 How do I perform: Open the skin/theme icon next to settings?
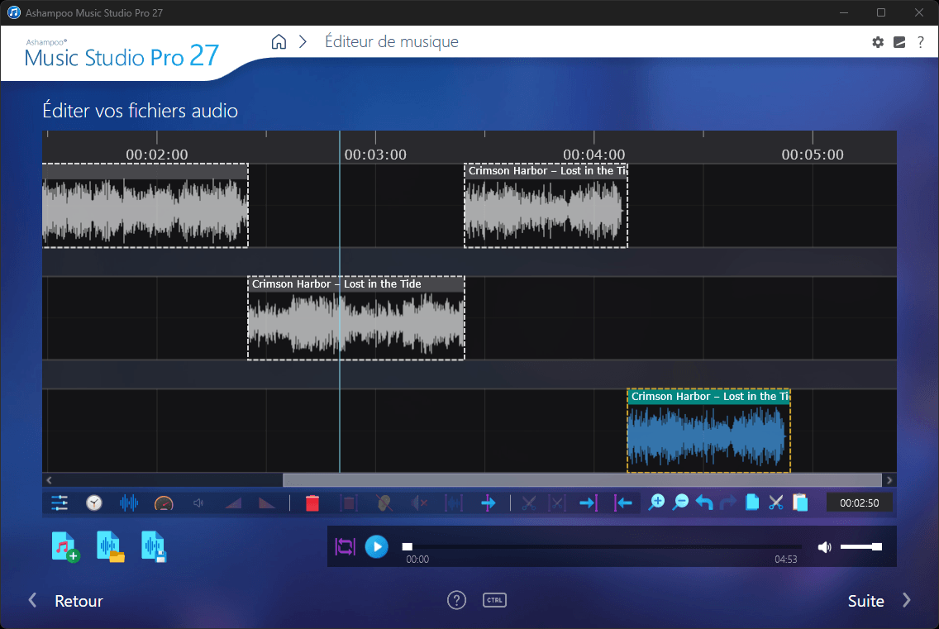pyautogui.click(x=899, y=42)
